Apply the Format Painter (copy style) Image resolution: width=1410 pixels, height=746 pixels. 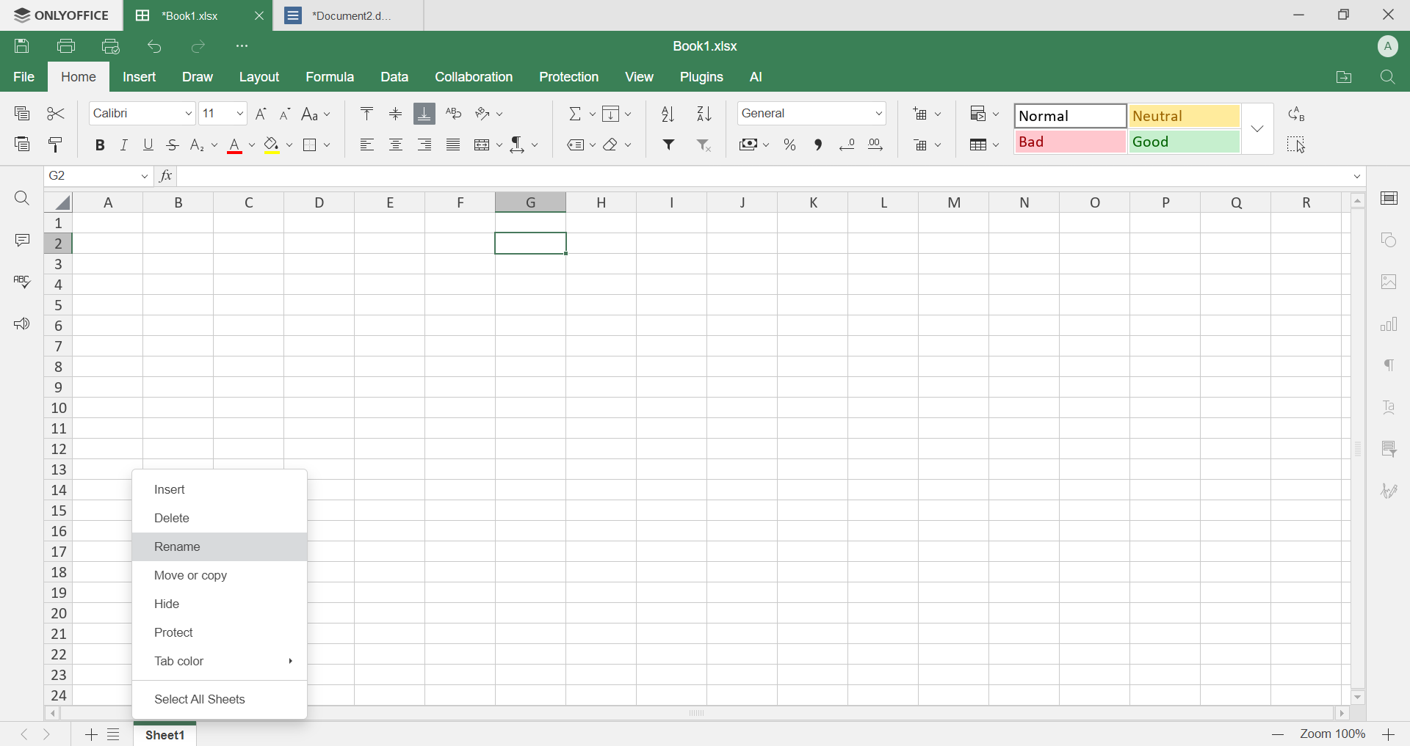coord(55,145)
